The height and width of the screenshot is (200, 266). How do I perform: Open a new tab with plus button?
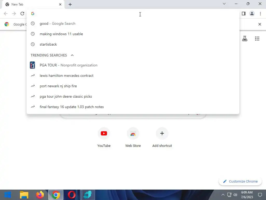70,4
